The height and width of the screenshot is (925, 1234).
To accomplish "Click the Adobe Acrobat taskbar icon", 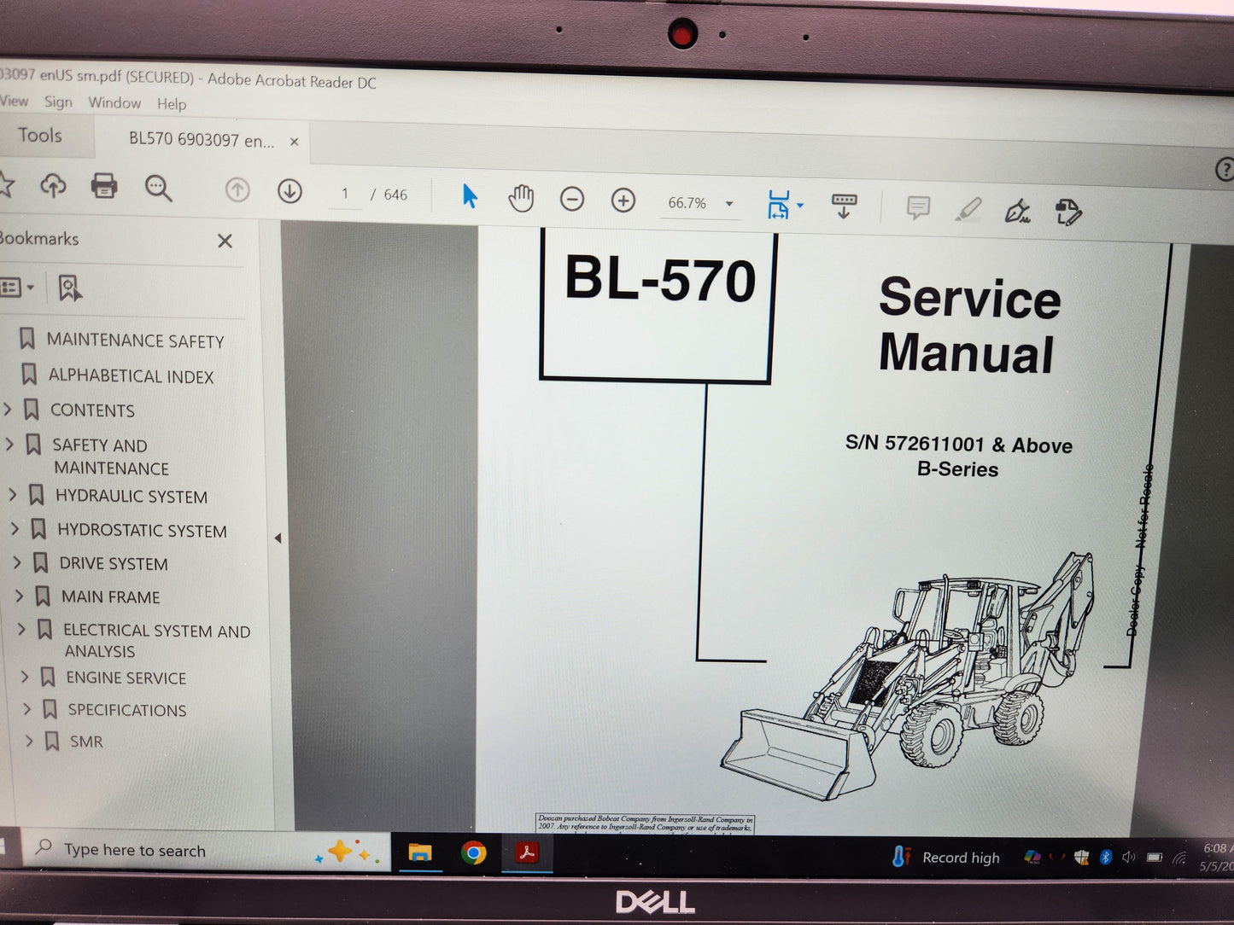I will [527, 853].
